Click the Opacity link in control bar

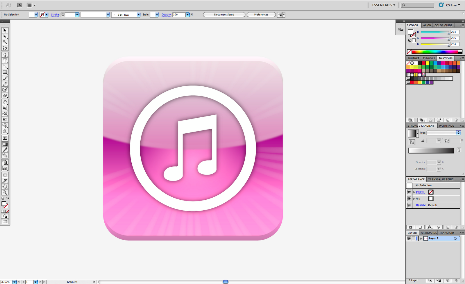166,14
